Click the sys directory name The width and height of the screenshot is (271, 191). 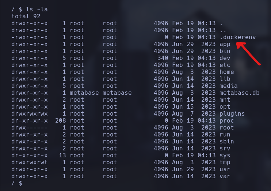click(x=225, y=156)
